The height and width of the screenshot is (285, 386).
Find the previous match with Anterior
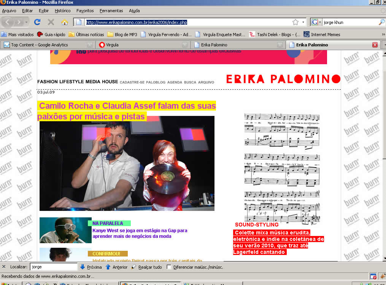click(x=116, y=267)
